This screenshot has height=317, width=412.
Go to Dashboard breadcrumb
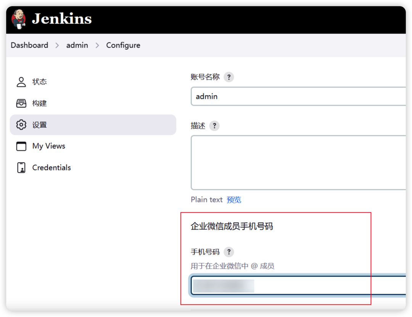click(x=29, y=45)
